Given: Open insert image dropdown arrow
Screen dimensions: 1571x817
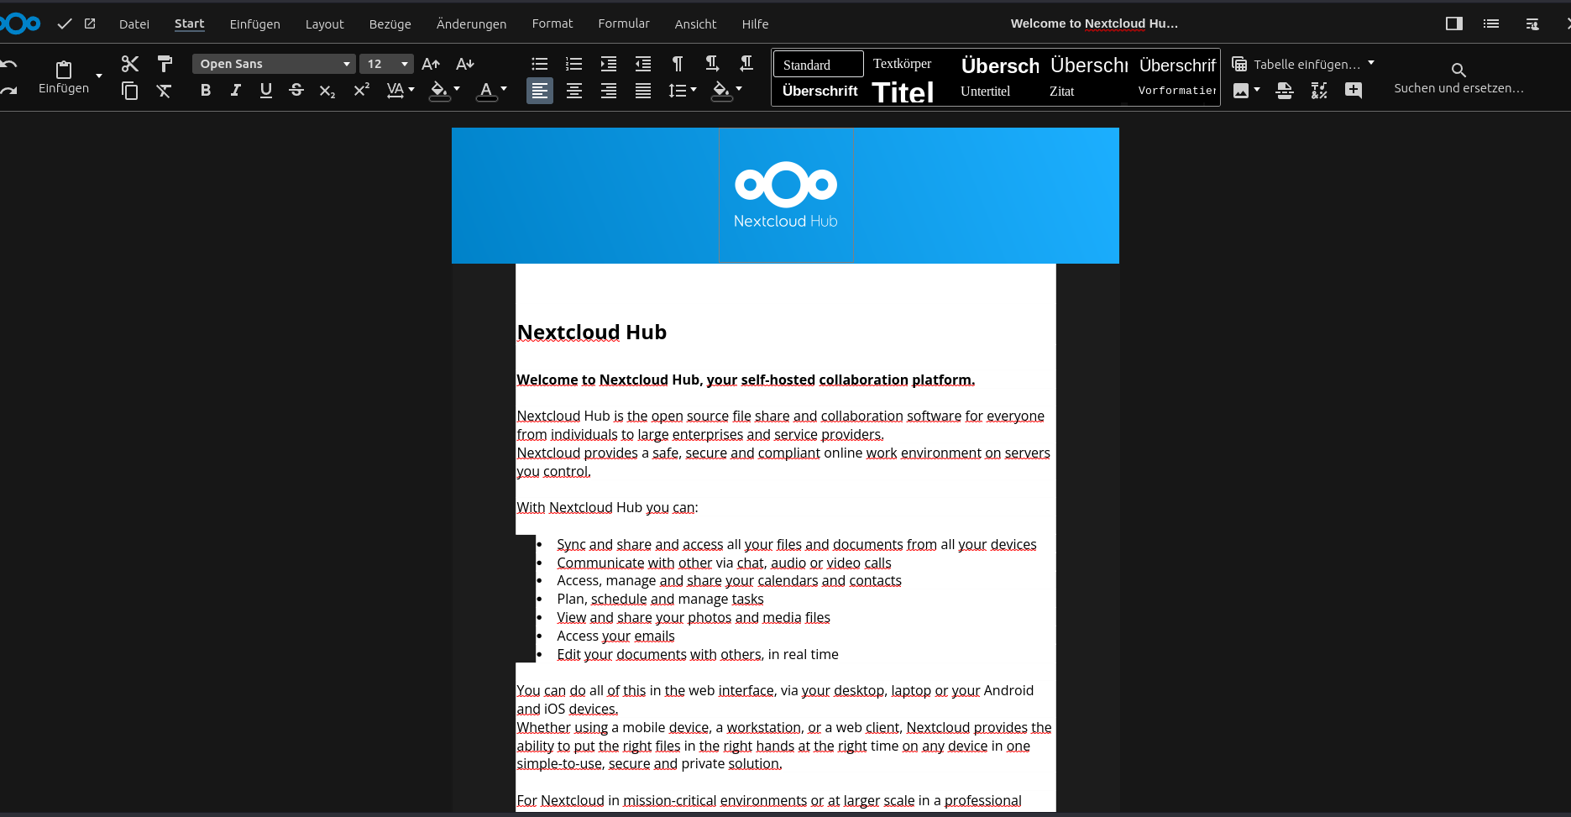Looking at the screenshot, I should pos(1257,90).
